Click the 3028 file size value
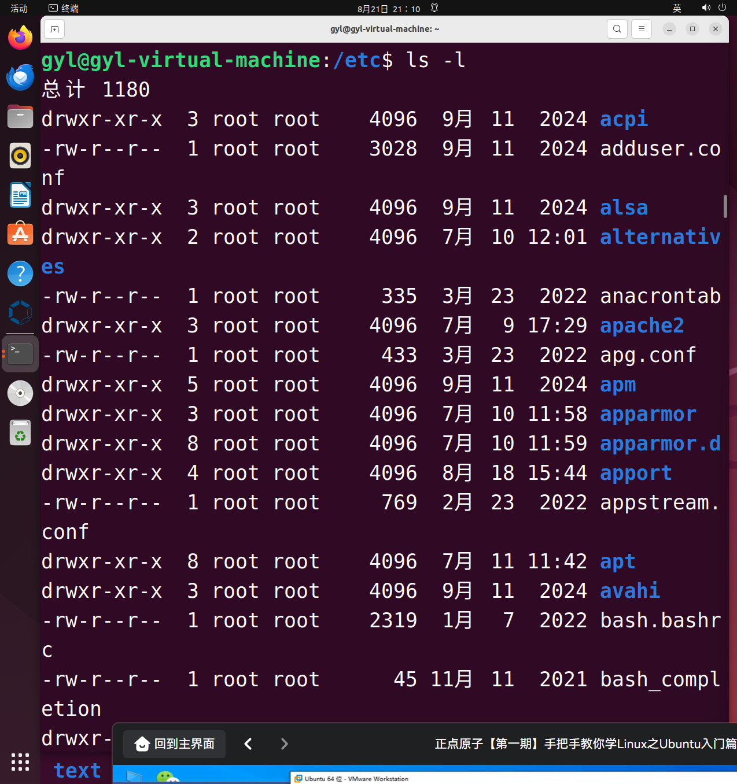737x784 pixels. tap(393, 149)
